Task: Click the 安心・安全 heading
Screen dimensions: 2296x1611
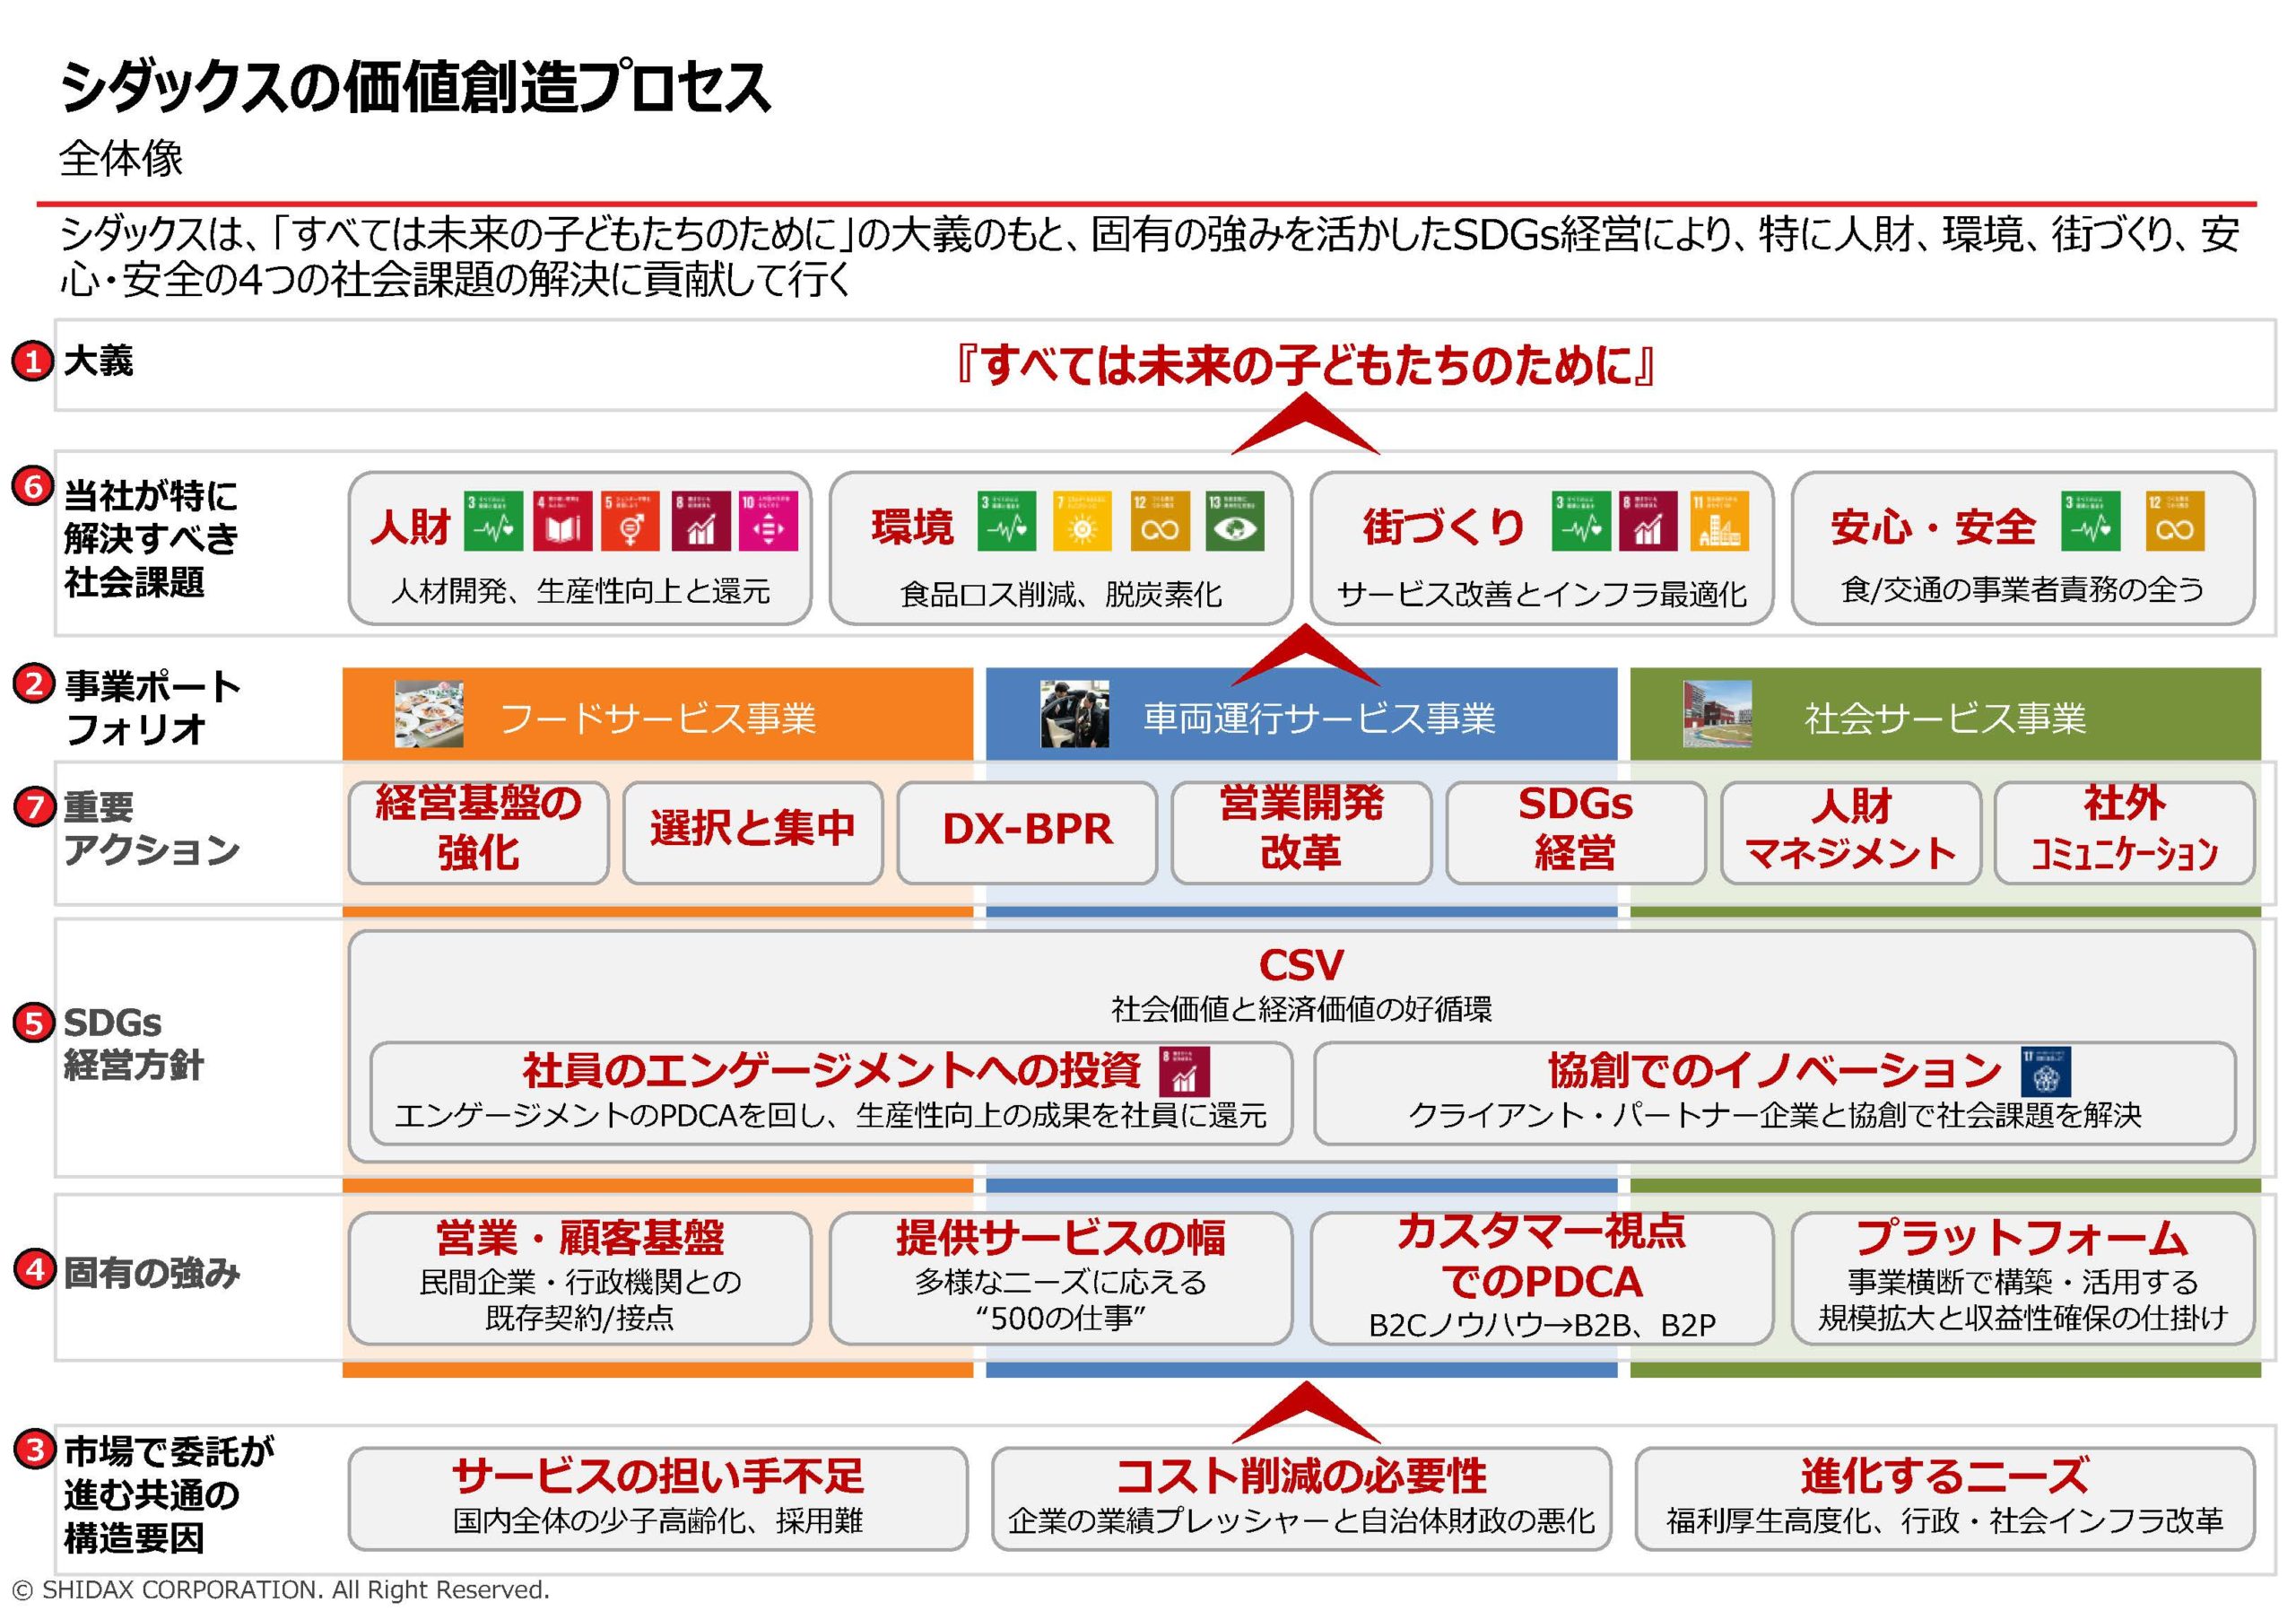Action: [x=1932, y=526]
